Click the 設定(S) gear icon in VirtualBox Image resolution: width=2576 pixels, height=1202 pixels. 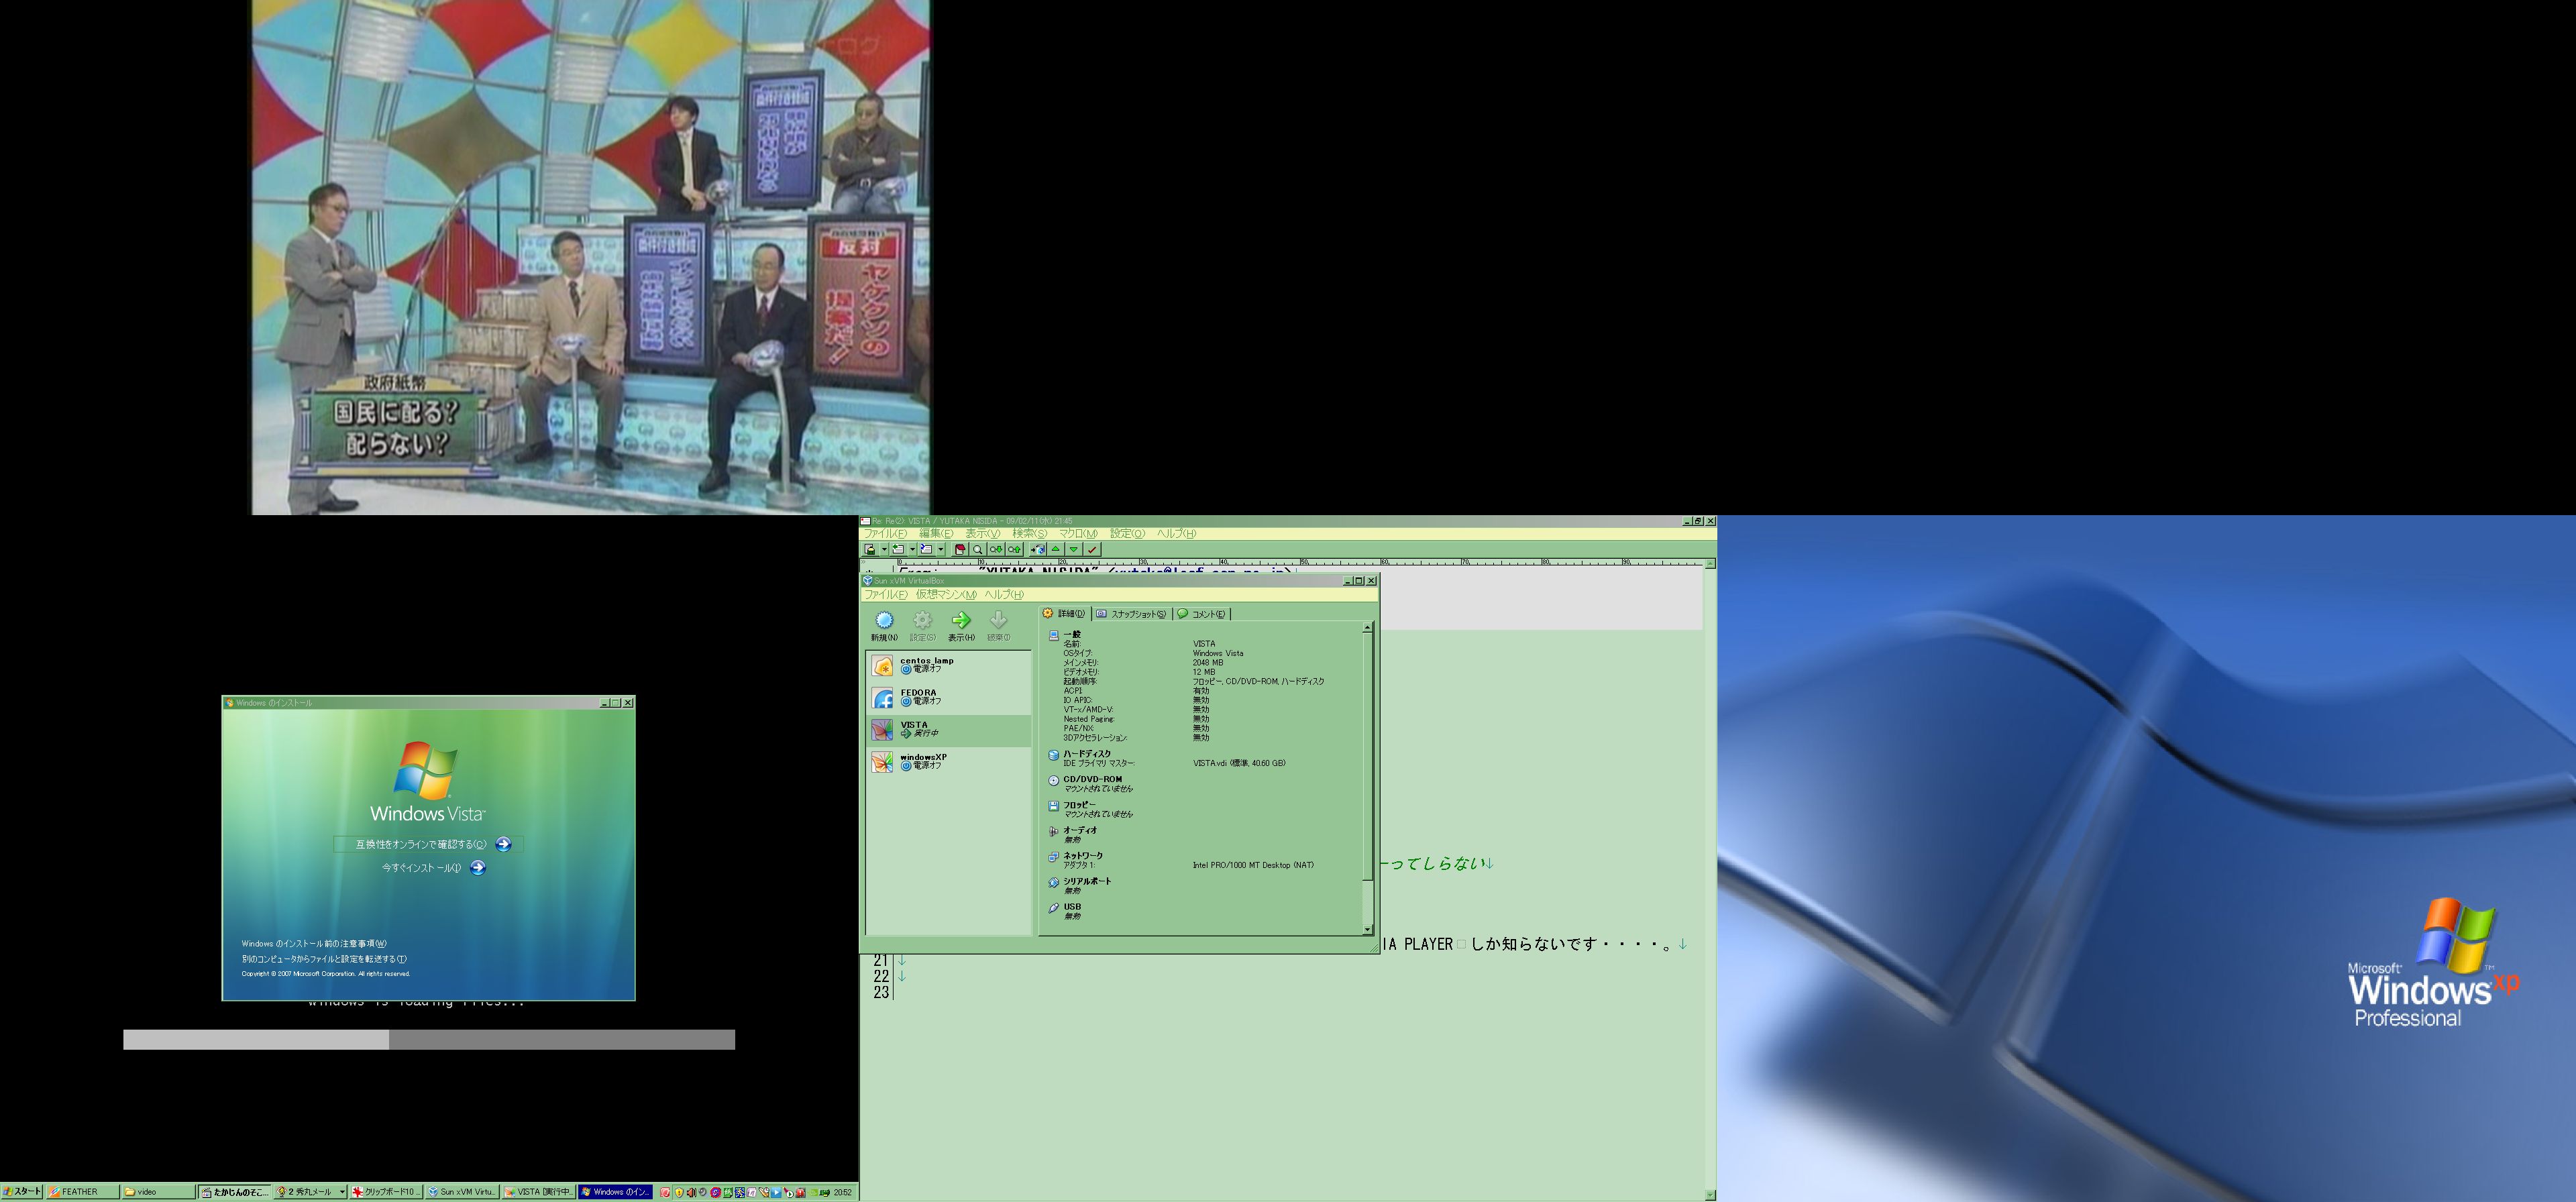922,621
